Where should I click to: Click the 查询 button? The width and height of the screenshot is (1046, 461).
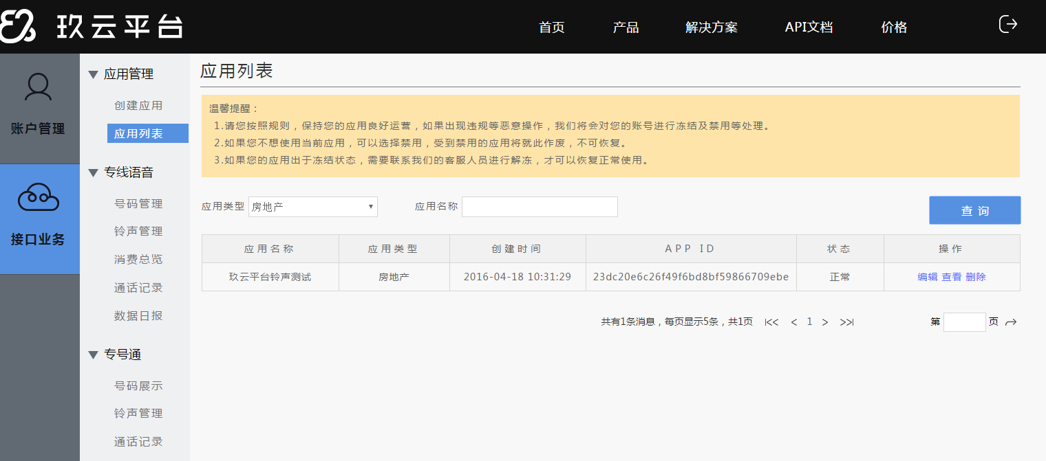[x=974, y=210]
